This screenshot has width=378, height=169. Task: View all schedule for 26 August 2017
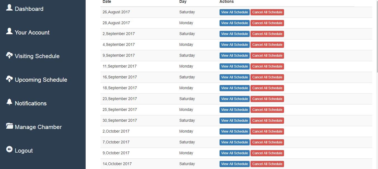(234, 12)
